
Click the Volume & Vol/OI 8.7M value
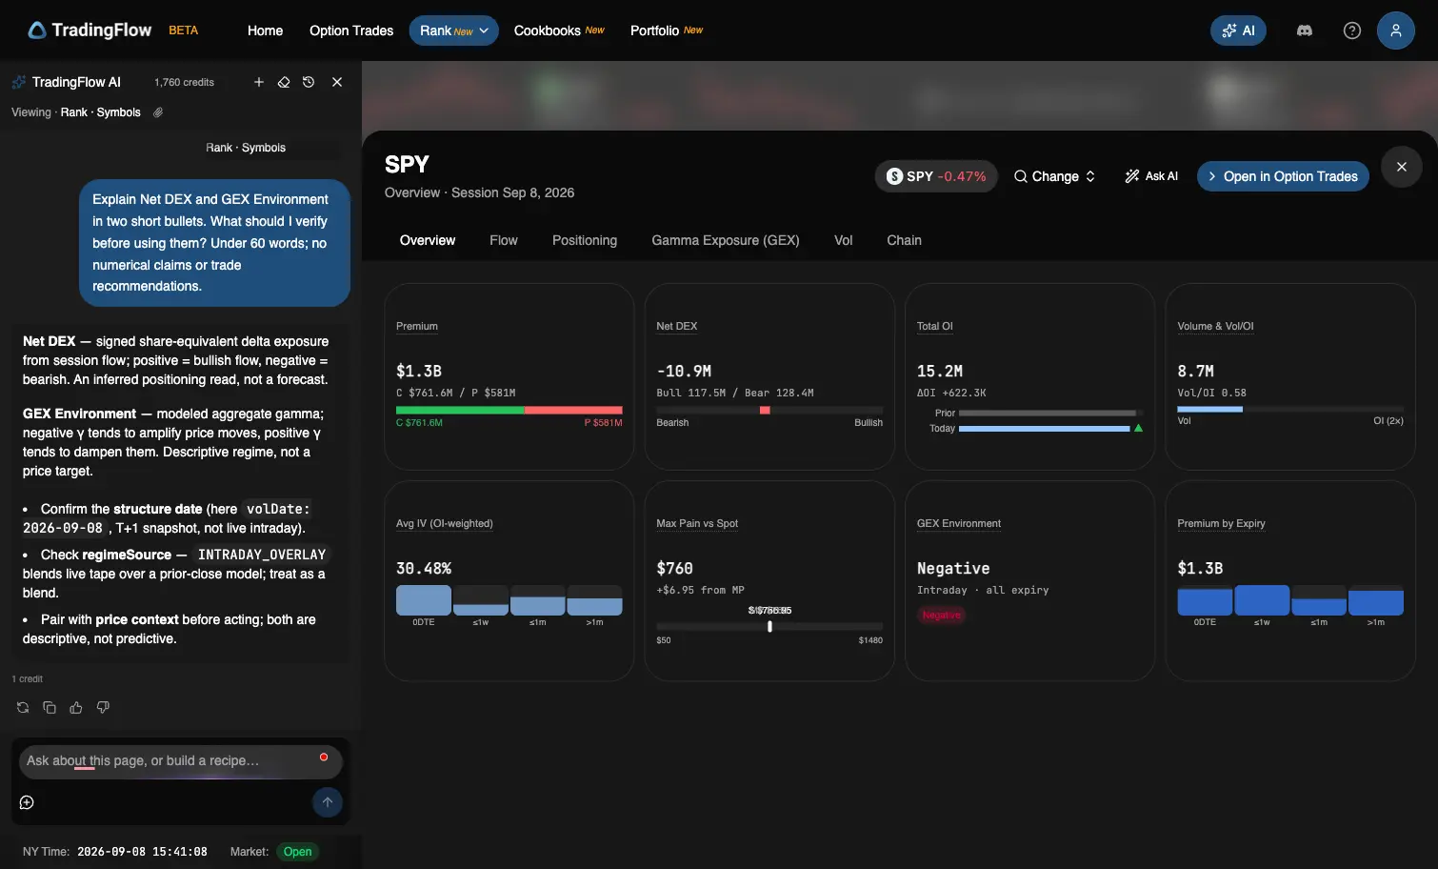[x=1195, y=371]
